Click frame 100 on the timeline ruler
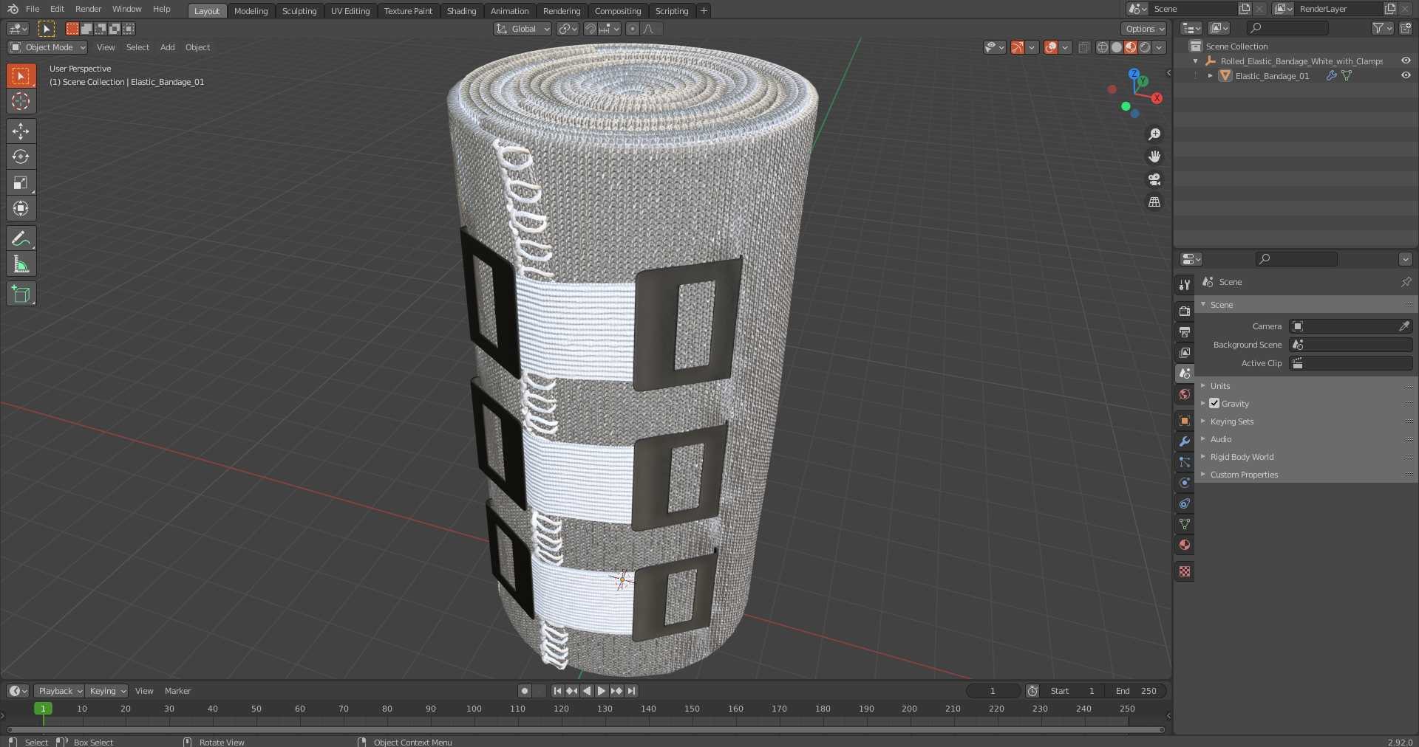 tap(474, 709)
